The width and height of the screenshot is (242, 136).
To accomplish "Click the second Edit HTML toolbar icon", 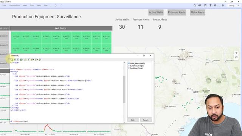I will pos(15,60).
